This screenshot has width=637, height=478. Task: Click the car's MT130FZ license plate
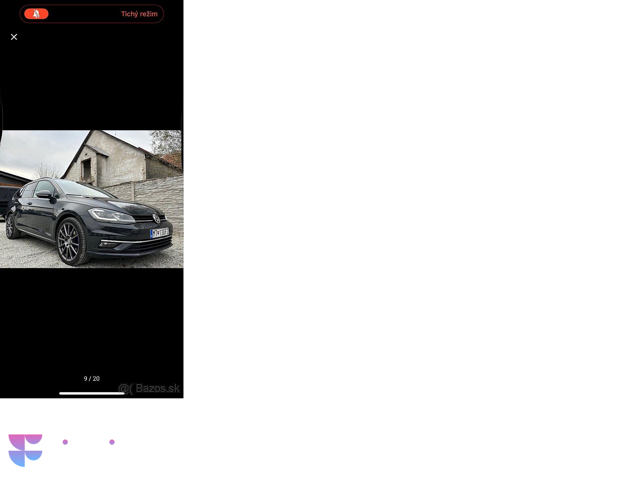click(x=160, y=233)
